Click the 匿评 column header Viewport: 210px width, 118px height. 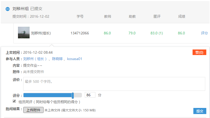click(157, 16)
